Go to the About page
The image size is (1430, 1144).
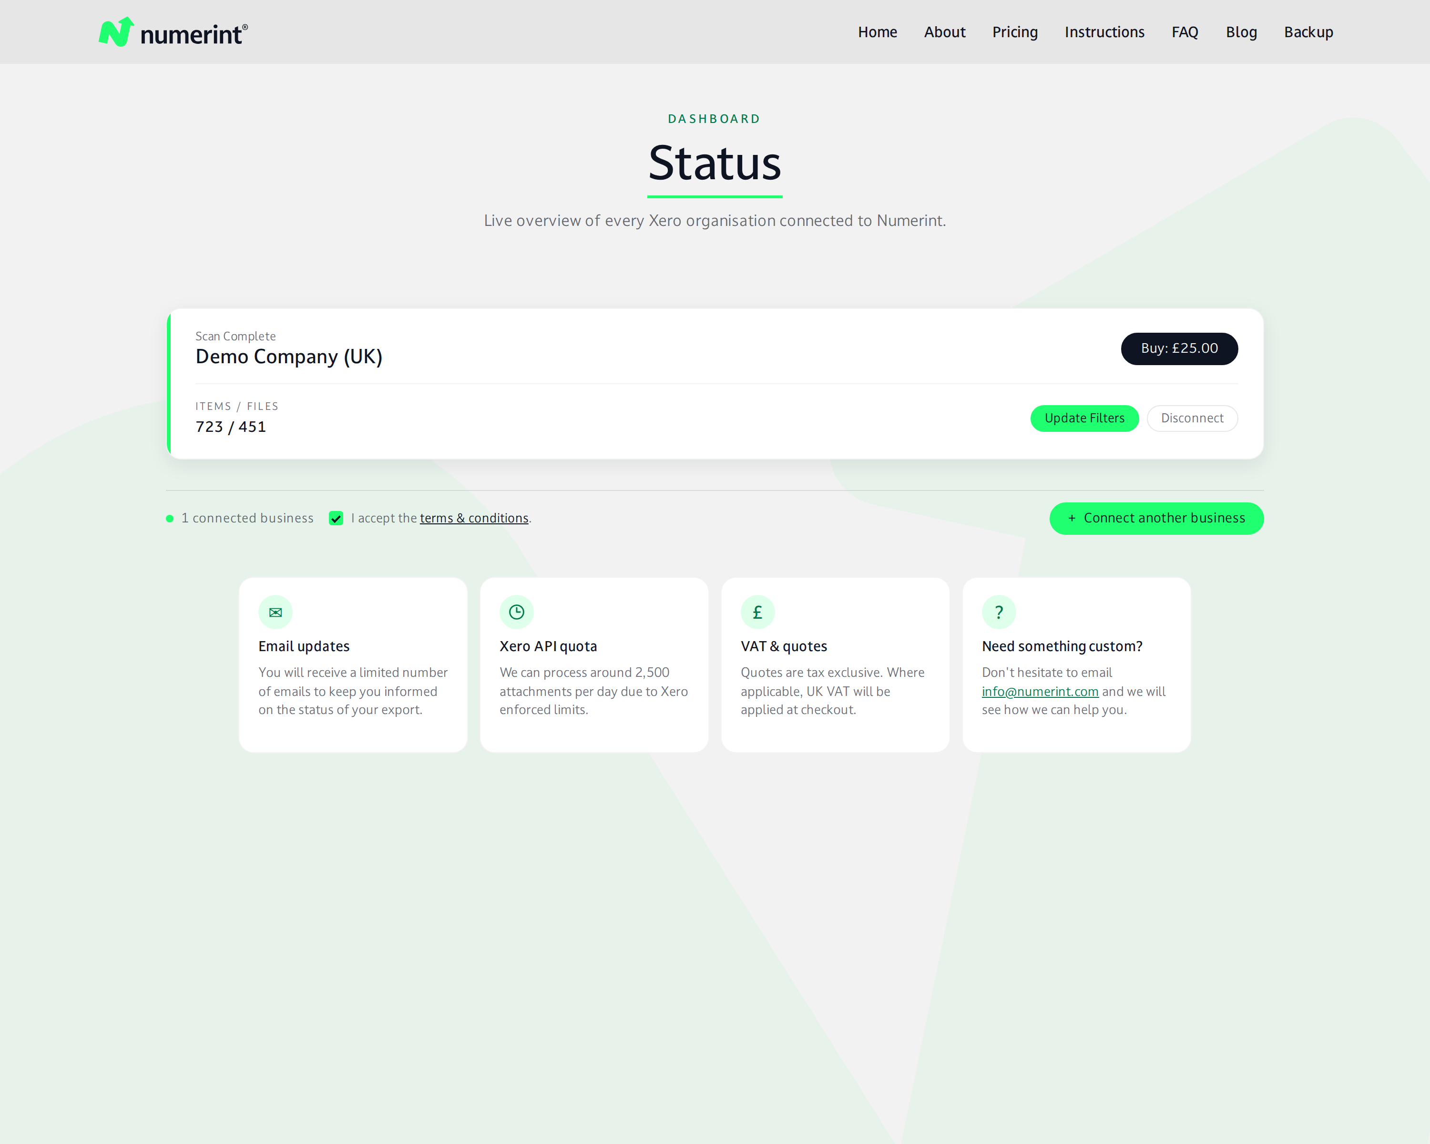tap(944, 32)
